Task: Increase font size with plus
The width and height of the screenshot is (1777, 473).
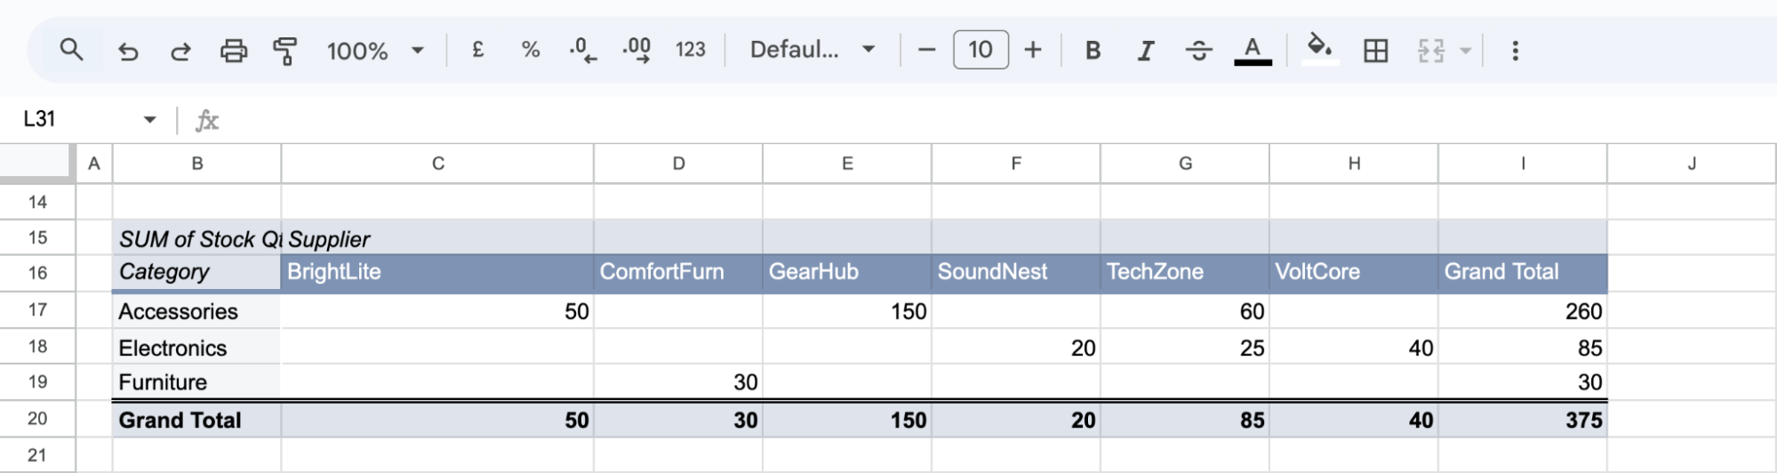Action: [x=1033, y=50]
